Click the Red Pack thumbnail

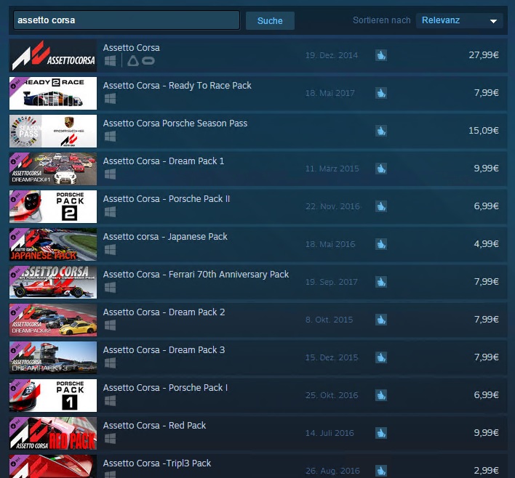point(53,433)
